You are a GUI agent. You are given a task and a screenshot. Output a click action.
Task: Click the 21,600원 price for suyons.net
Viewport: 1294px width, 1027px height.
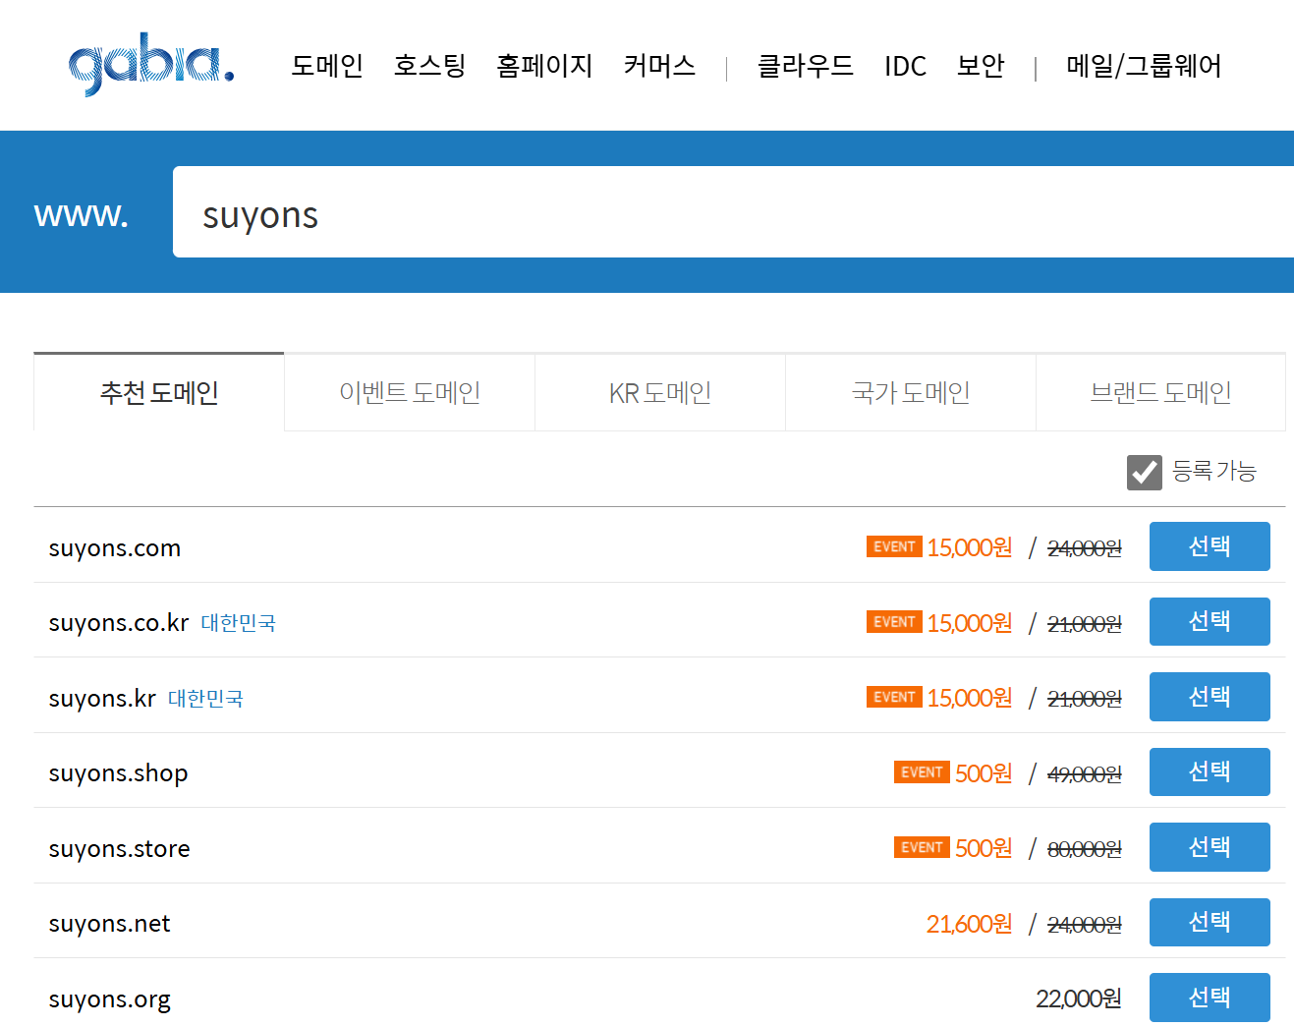pos(970,924)
